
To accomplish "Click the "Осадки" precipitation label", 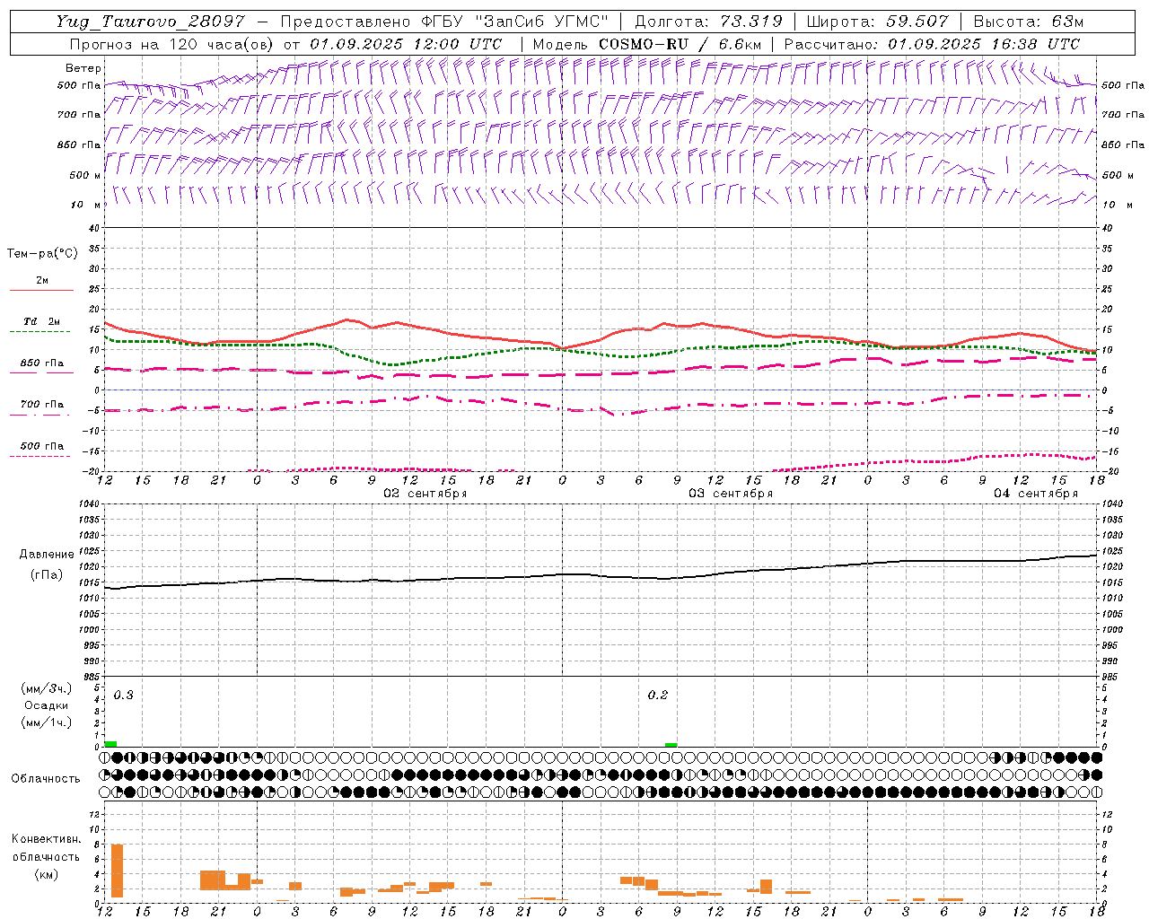I will click(x=46, y=705).
